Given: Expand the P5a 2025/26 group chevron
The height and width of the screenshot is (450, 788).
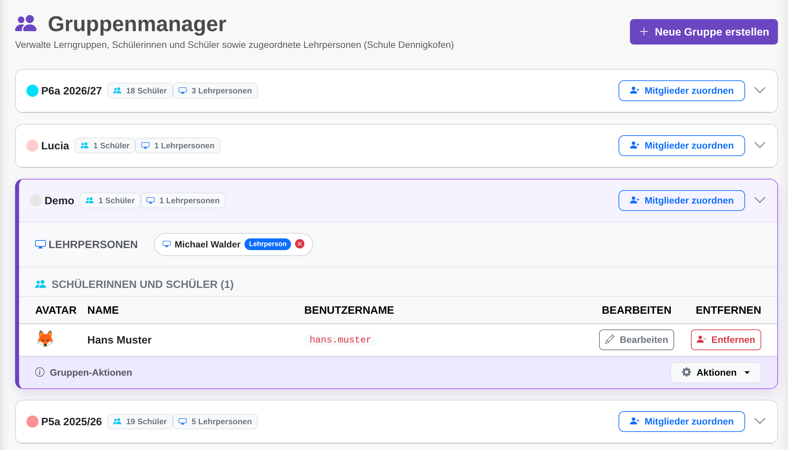Looking at the screenshot, I should (x=760, y=421).
